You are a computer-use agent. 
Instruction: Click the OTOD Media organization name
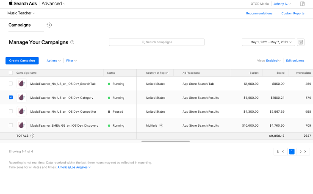260,4
